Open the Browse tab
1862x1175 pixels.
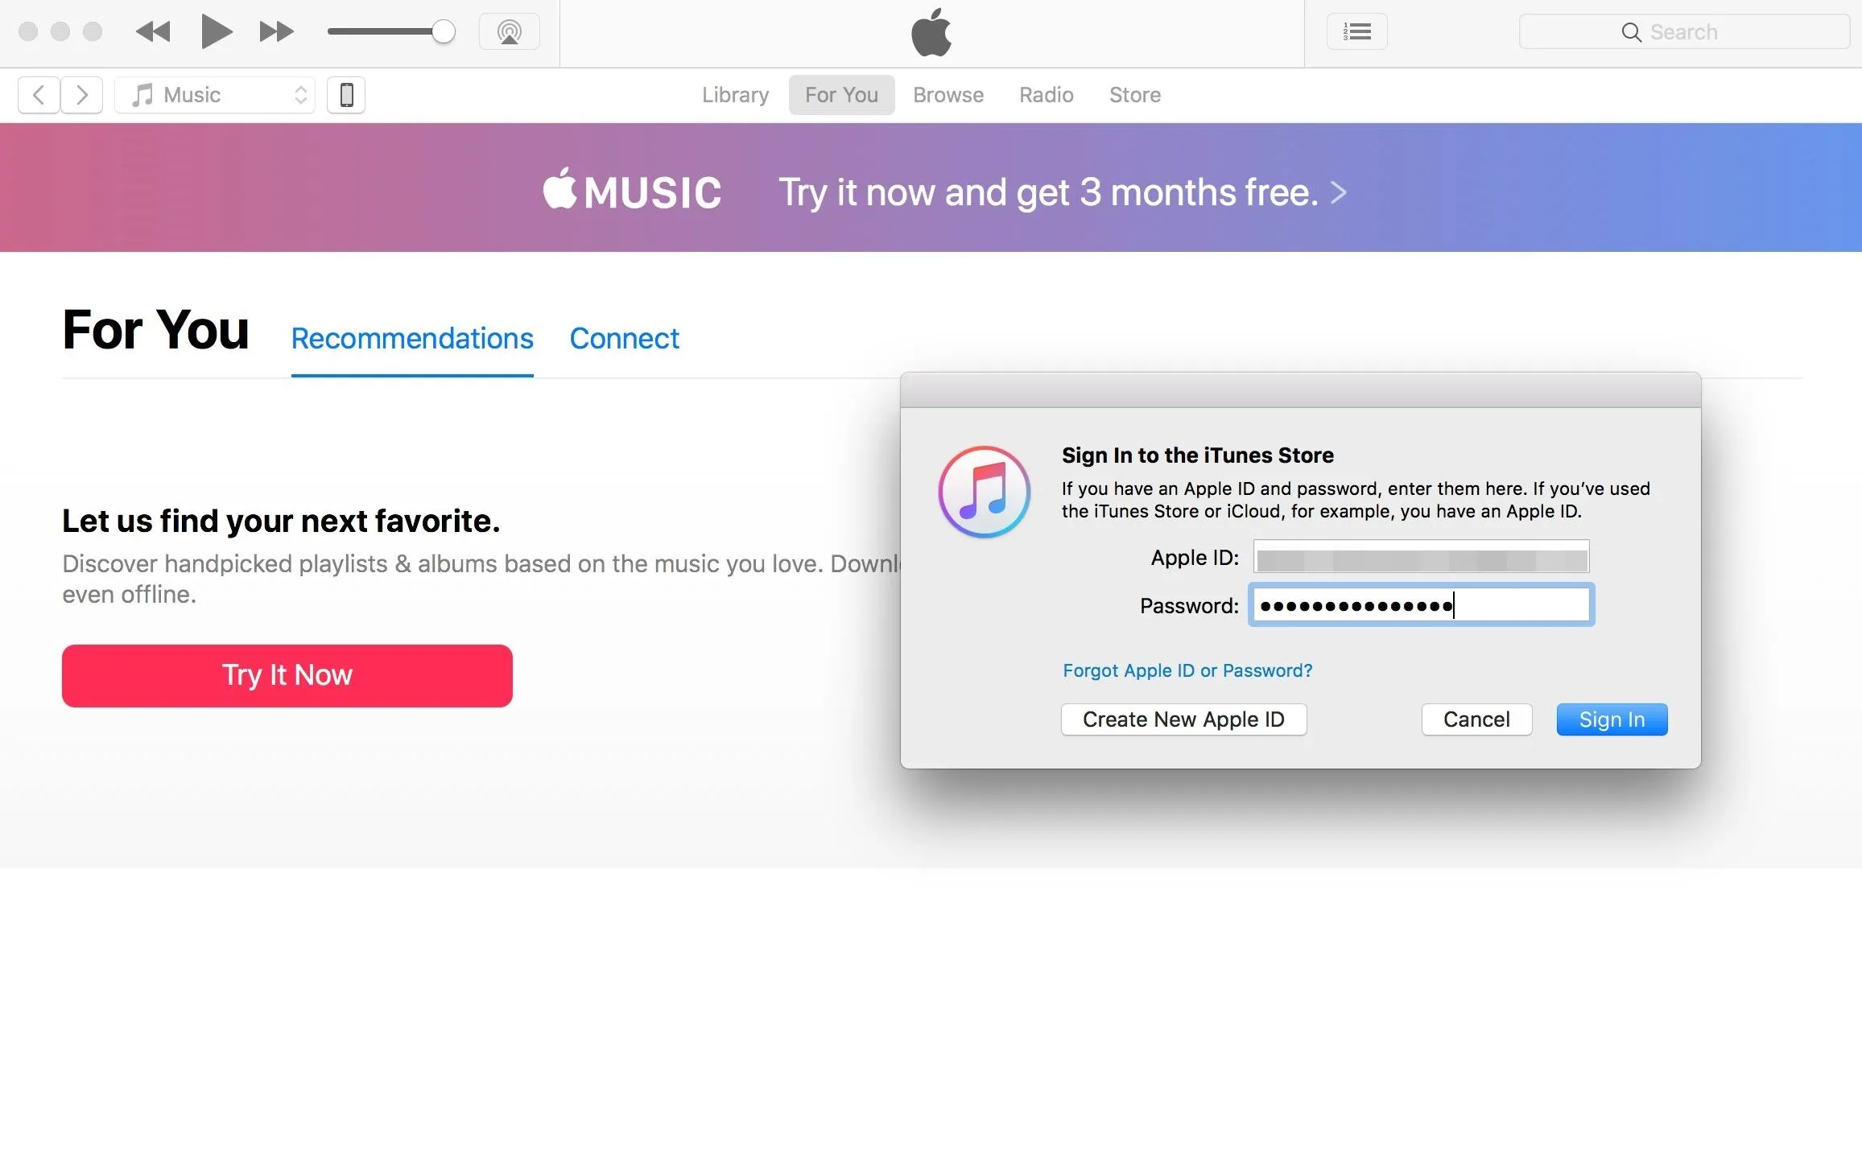click(x=948, y=95)
